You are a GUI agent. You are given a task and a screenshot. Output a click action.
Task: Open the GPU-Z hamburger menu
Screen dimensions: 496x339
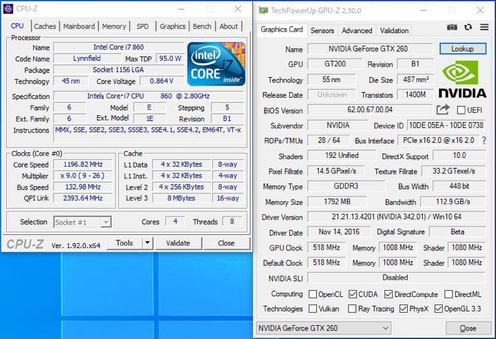point(483,27)
